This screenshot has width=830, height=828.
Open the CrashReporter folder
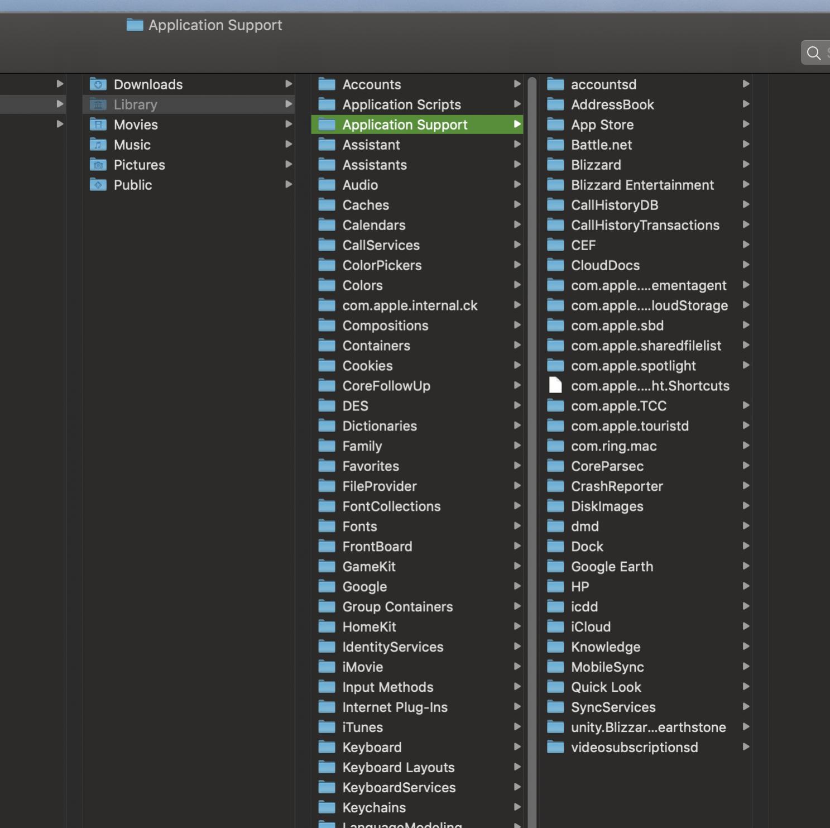616,486
